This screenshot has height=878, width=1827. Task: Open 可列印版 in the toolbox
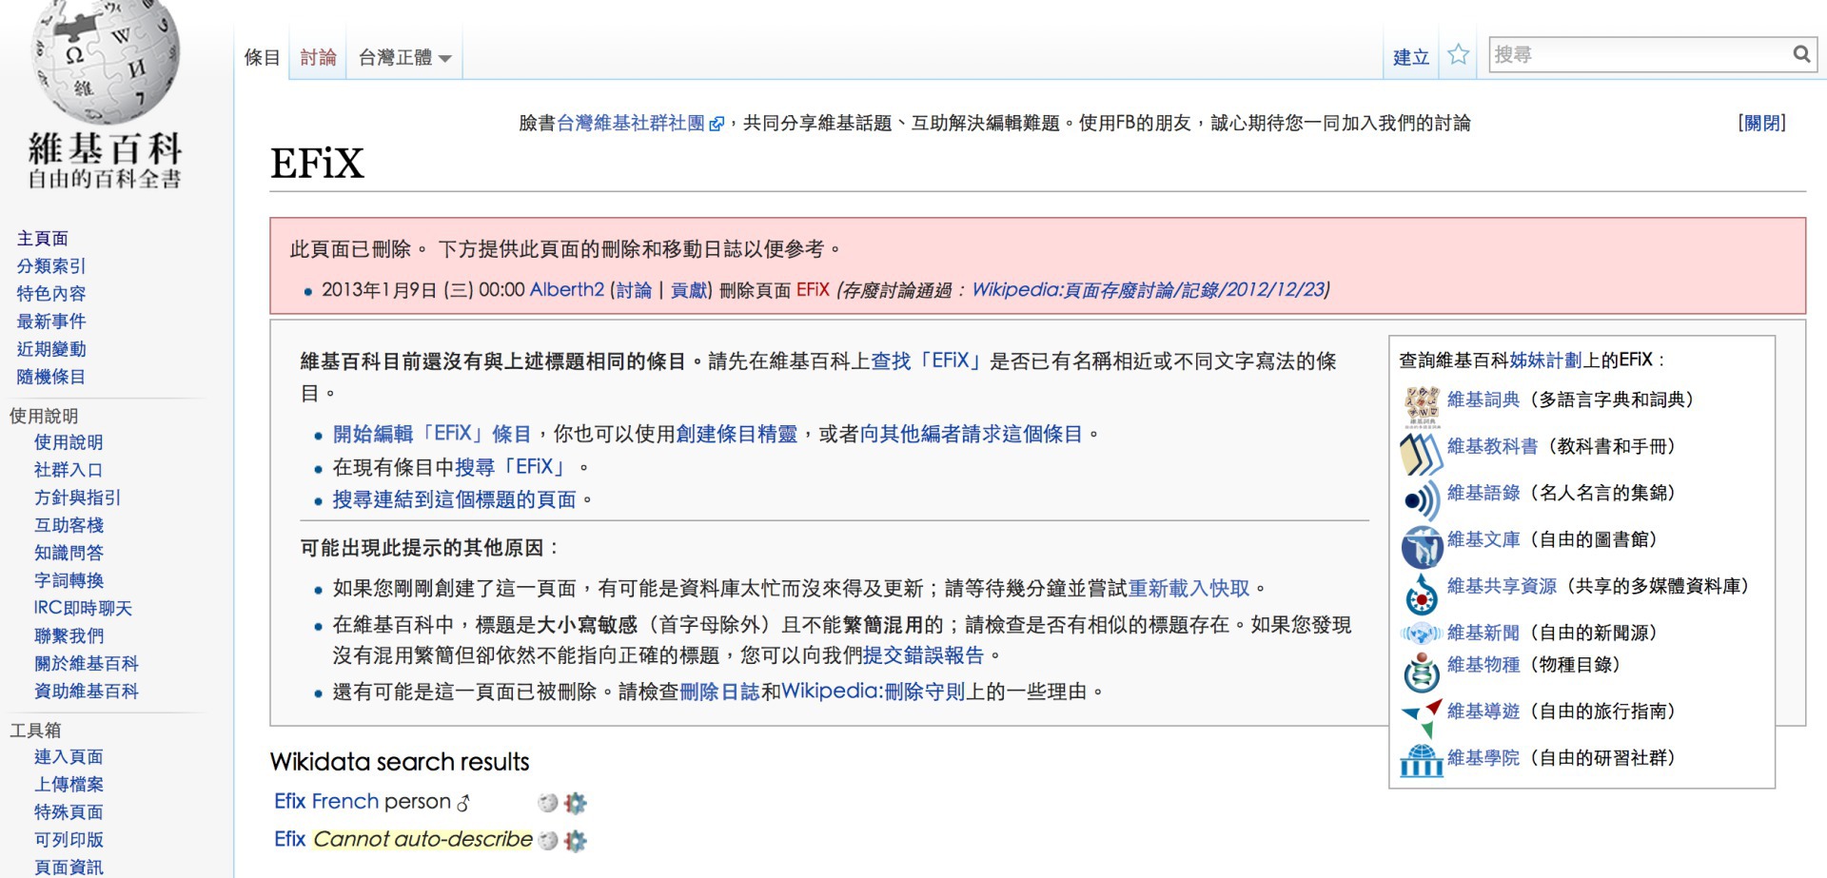tap(69, 839)
